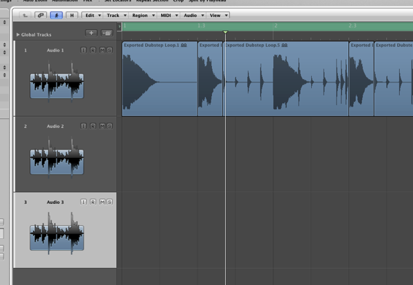Click bar ruler at bar 1
This screenshot has width=413, height=285.
[125, 25]
